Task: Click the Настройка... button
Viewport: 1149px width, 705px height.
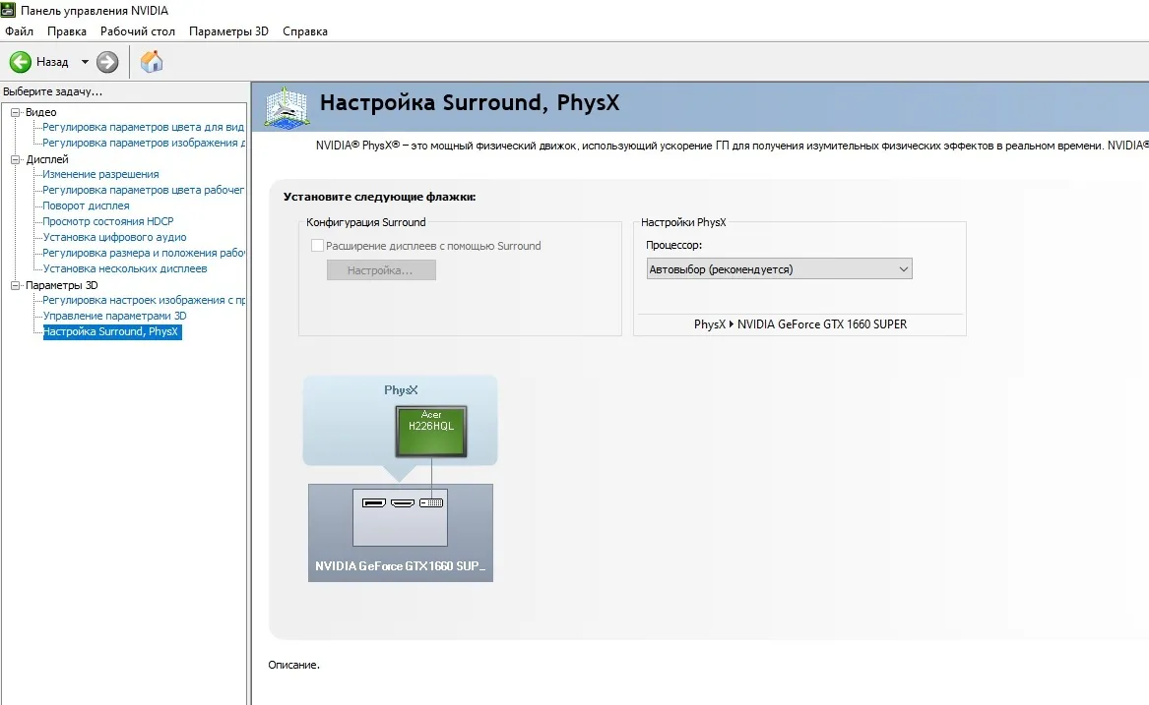Action: pos(381,270)
